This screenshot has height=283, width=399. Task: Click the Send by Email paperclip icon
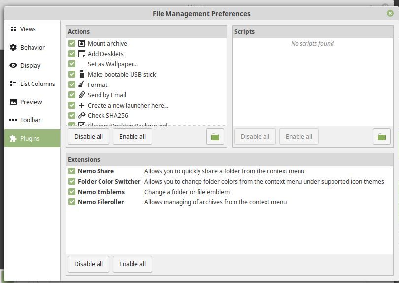[x=82, y=95]
